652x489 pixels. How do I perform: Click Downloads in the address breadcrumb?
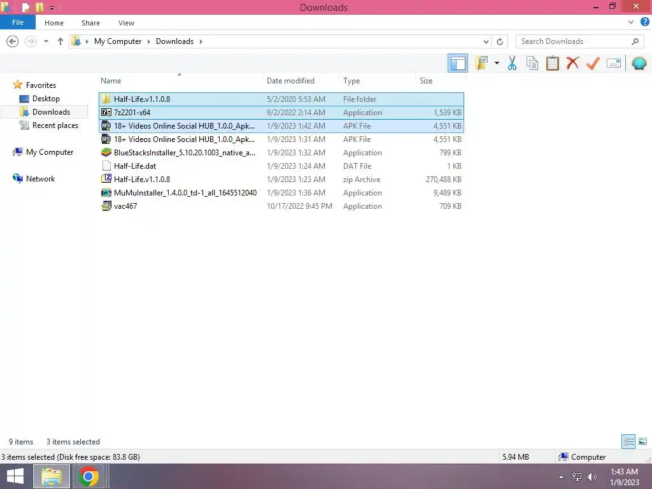pos(174,41)
